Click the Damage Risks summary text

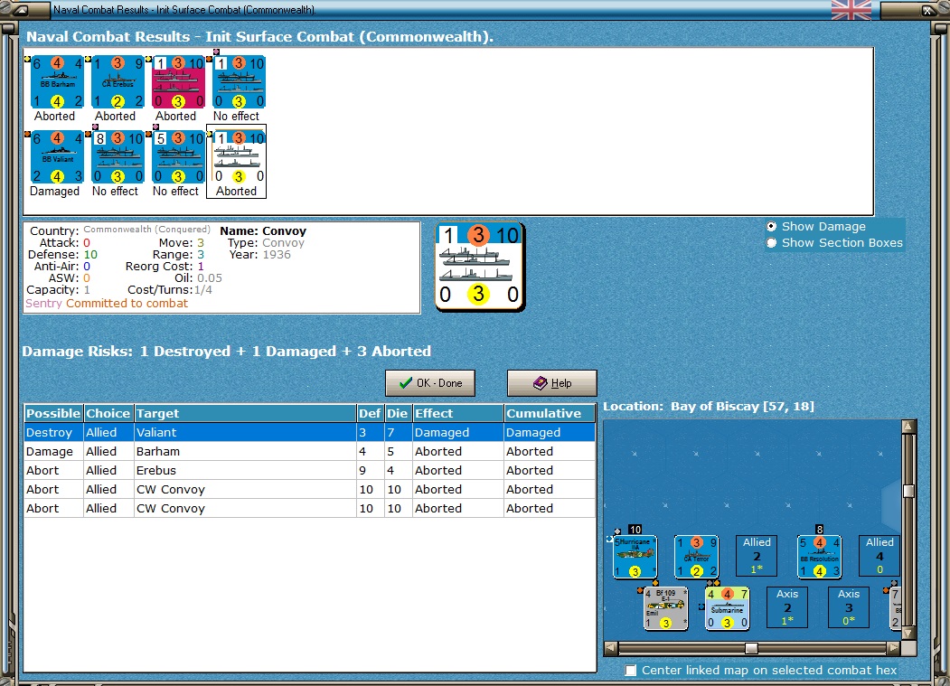227,352
